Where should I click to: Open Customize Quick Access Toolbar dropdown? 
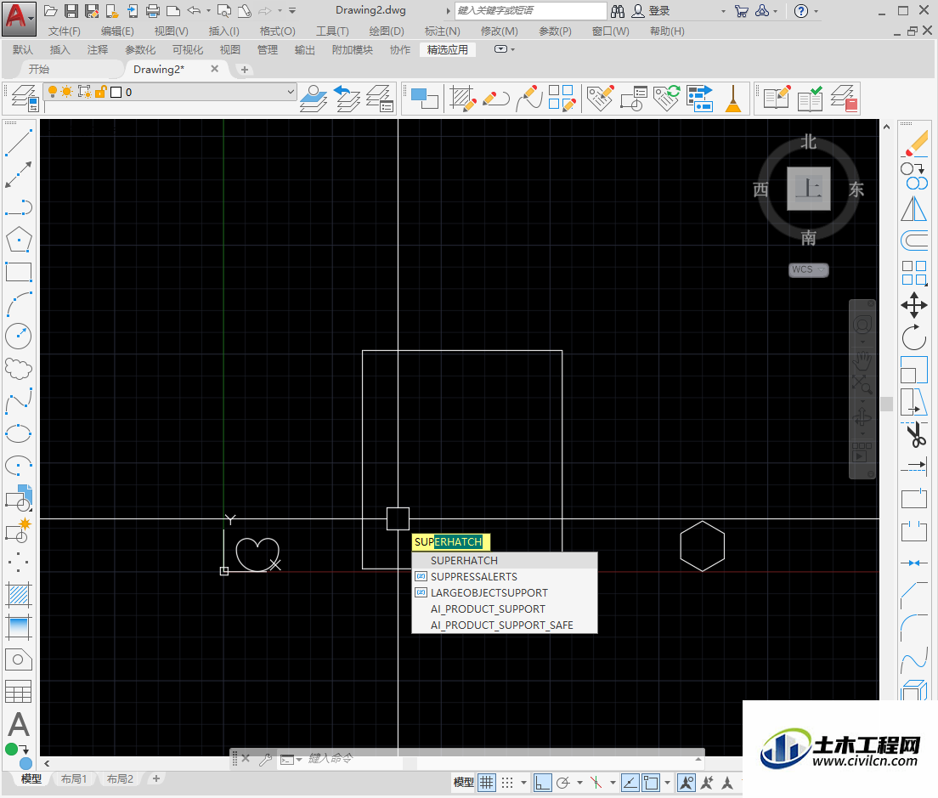(x=292, y=11)
